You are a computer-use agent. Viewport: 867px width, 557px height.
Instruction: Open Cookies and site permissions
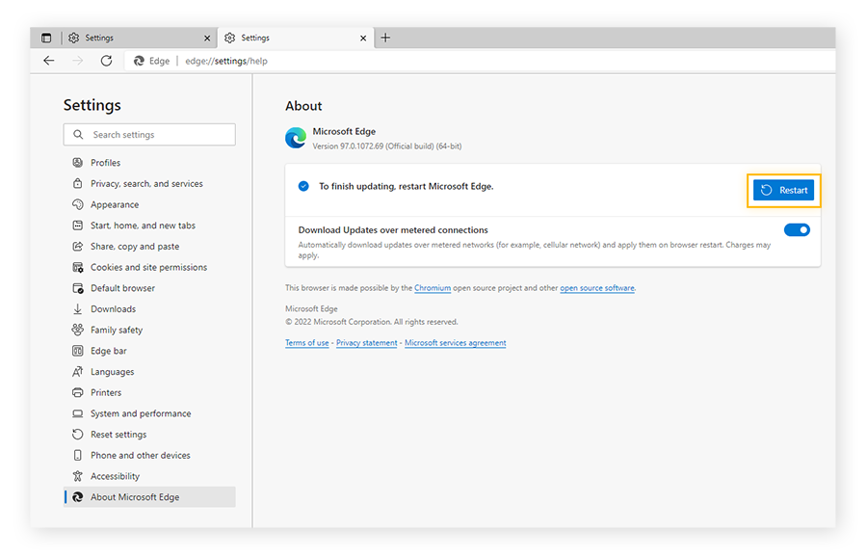[x=149, y=267]
